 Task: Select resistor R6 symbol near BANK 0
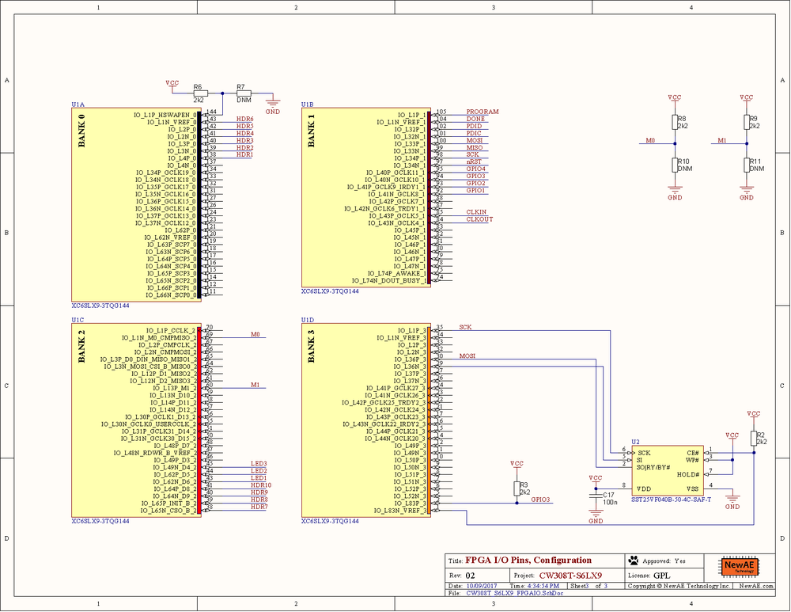coord(199,93)
